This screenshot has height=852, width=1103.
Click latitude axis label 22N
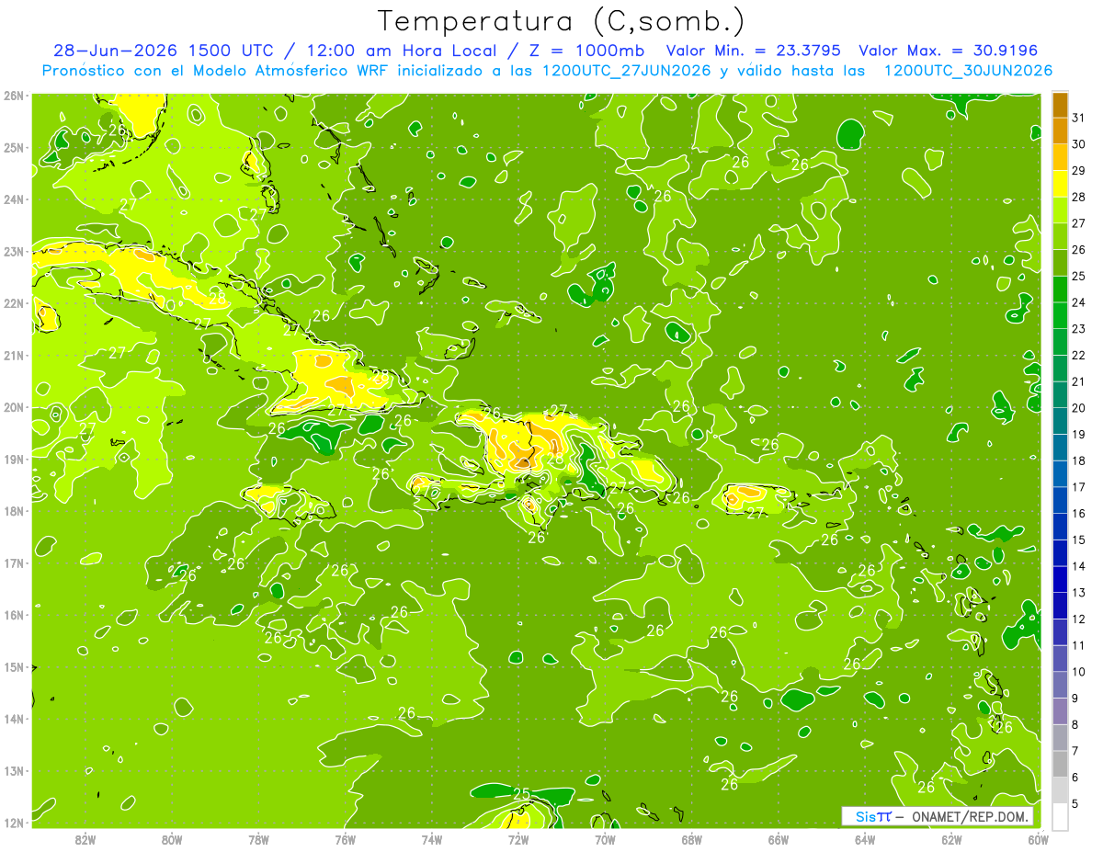[14, 303]
